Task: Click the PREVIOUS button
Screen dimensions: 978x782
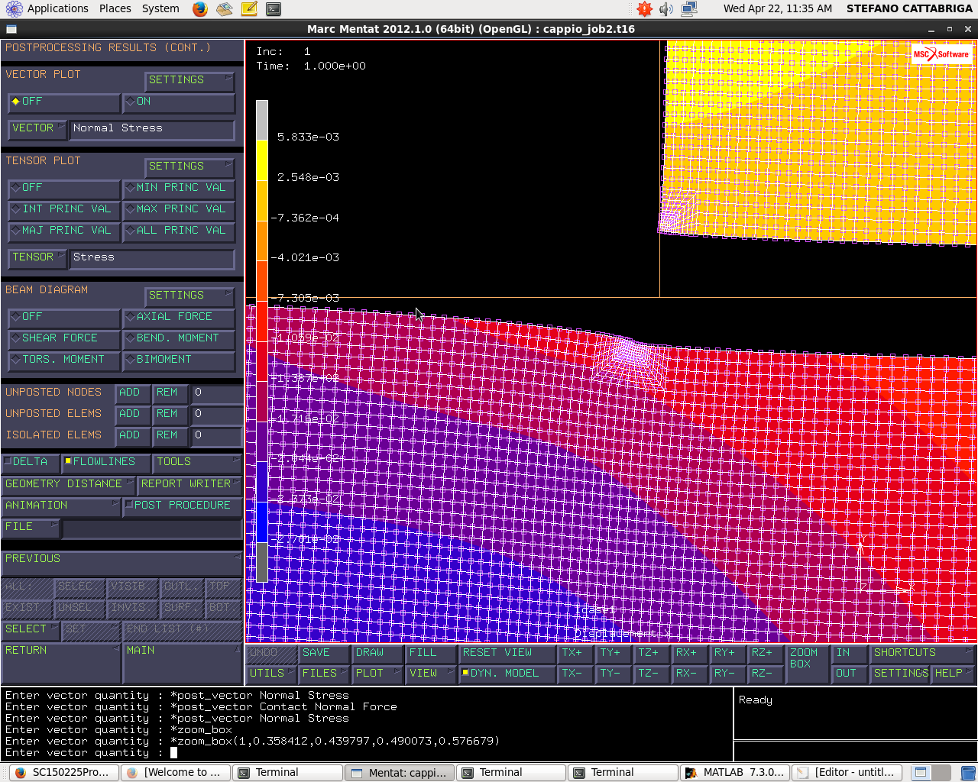Action: click(122, 564)
